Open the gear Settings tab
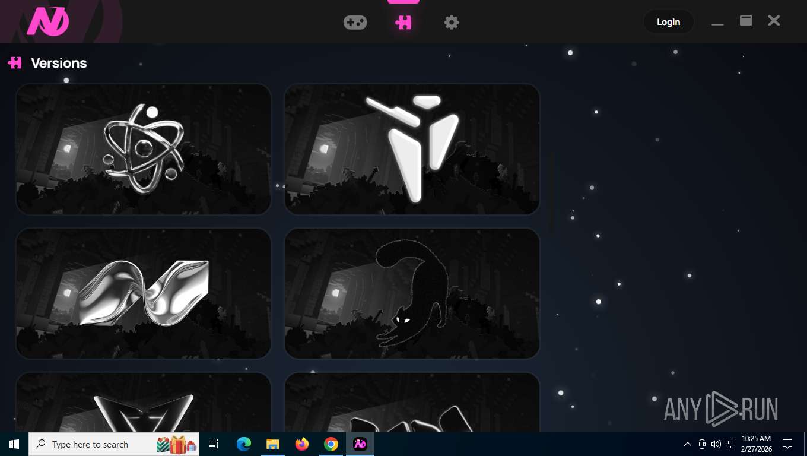 [x=452, y=23]
